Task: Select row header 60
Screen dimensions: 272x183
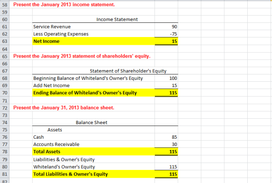Action: [x=5, y=19]
